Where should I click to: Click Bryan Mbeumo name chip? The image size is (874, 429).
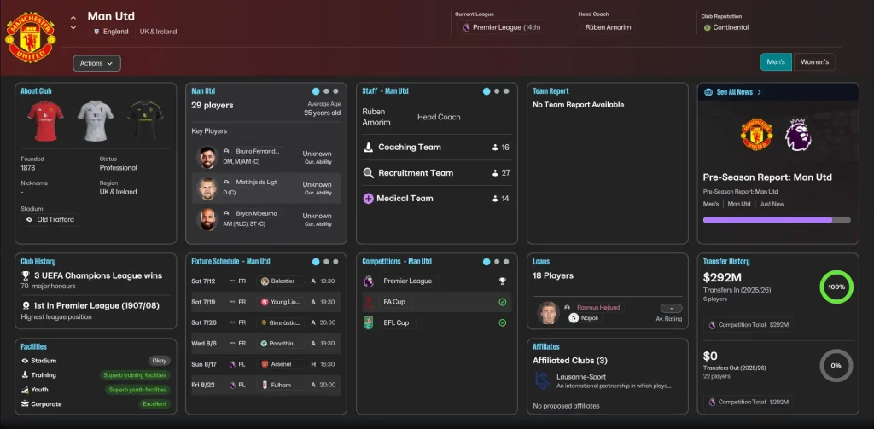click(256, 213)
